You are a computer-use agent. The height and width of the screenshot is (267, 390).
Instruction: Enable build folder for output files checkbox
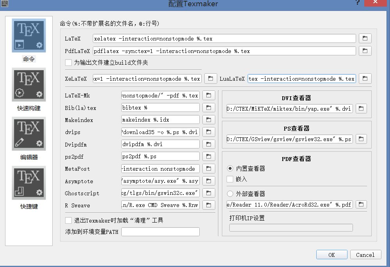68,62
